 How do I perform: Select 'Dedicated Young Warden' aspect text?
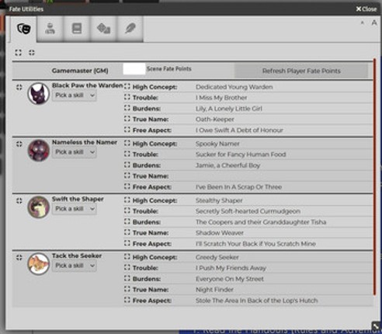coord(234,87)
